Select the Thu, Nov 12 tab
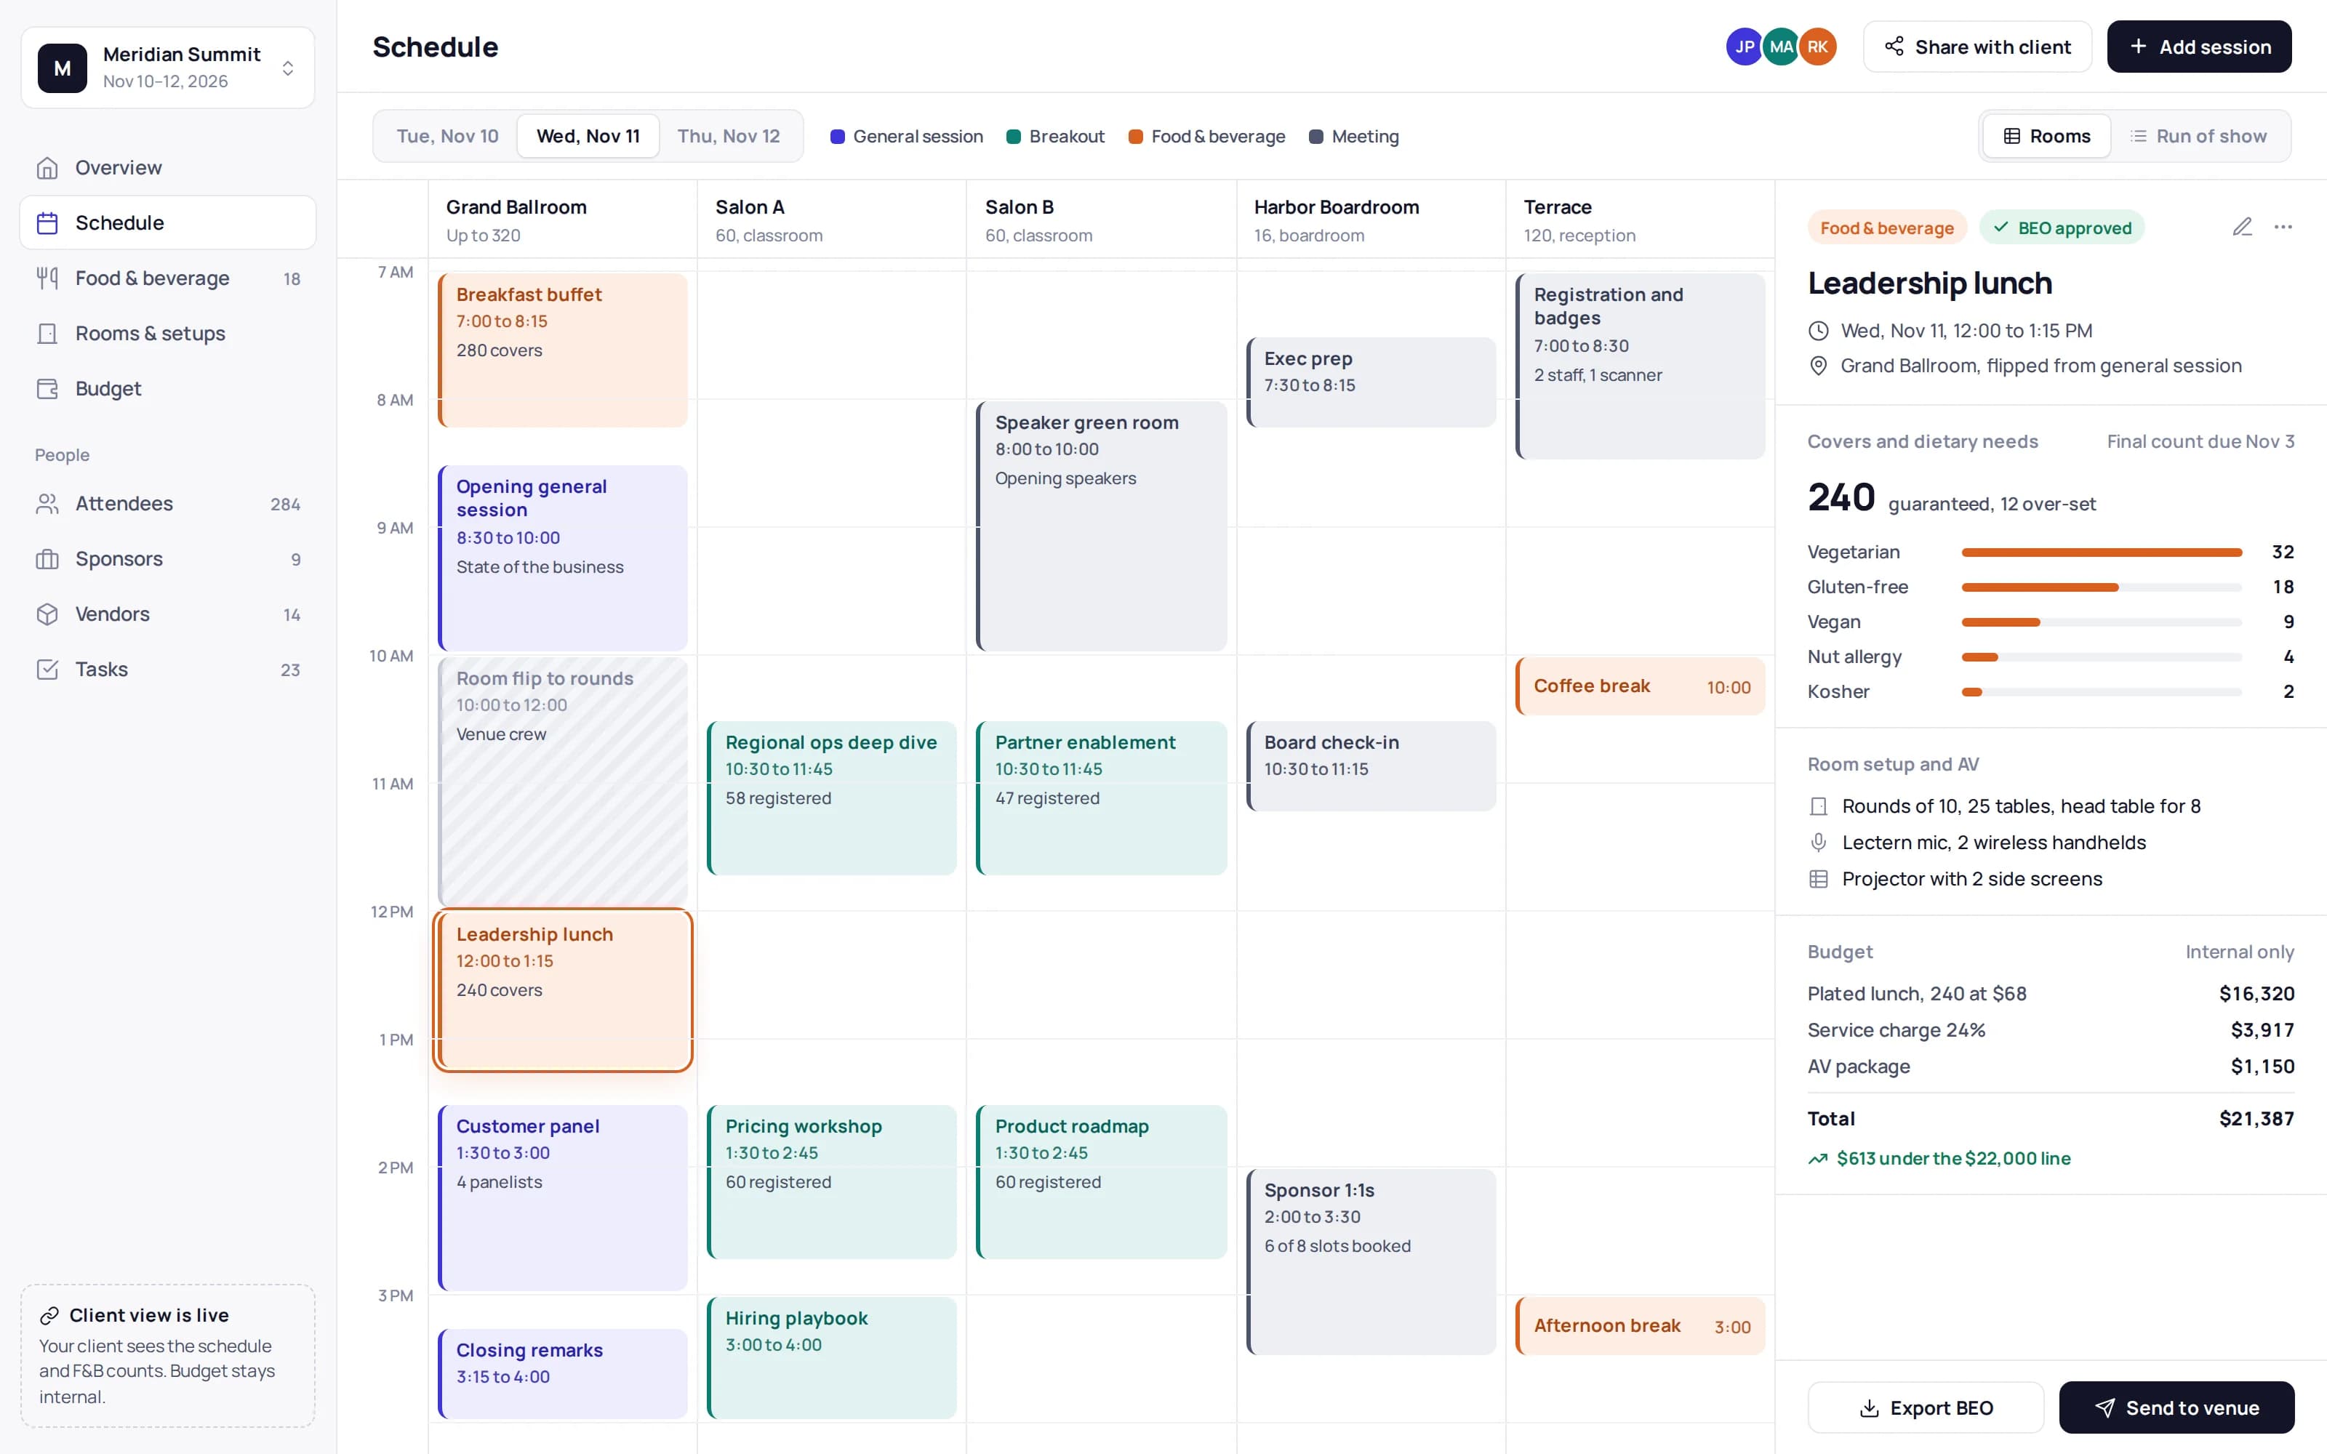Viewport: 2327px width, 1454px height. (728, 136)
